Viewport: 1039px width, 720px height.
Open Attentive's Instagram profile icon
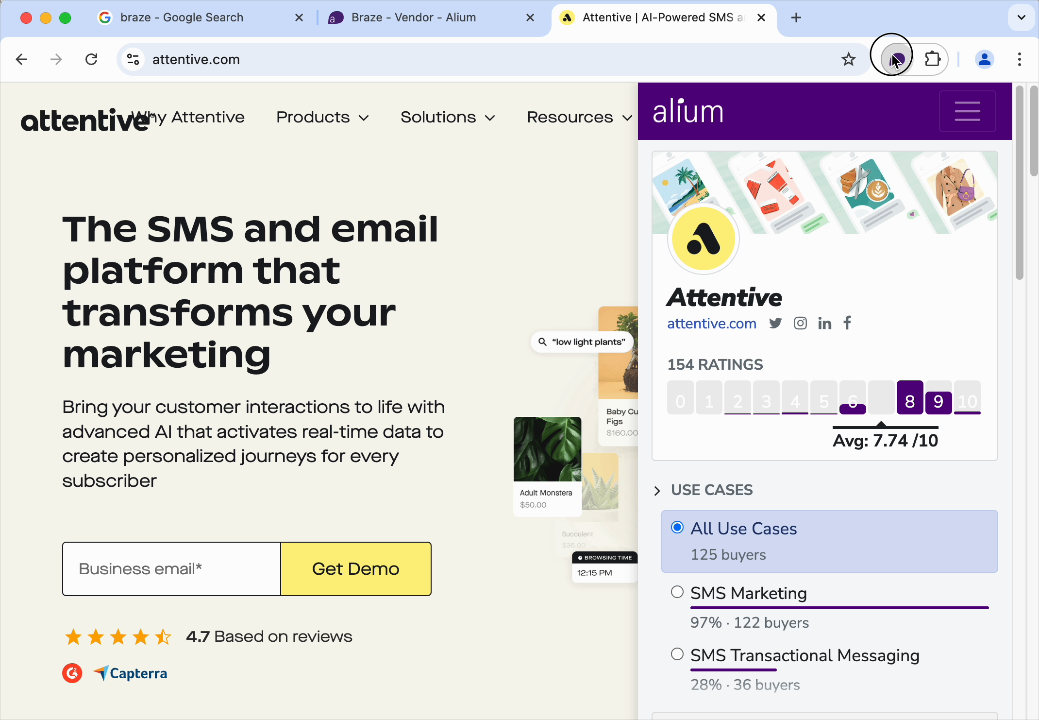click(x=800, y=323)
